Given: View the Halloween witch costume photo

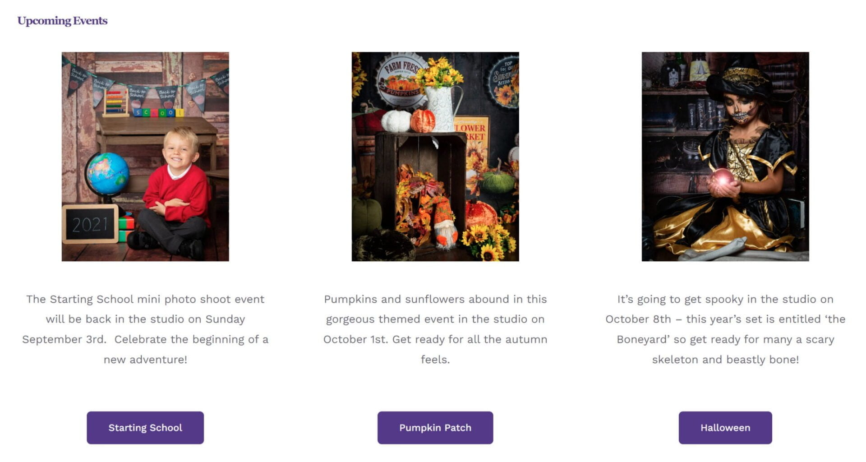Looking at the screenshot, I should pyautogui.click(x=725, y=156).
